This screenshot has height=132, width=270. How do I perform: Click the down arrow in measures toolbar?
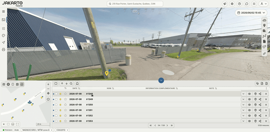[x=66, y=84]
